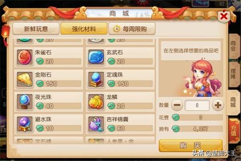Pick the 定魂珠 orb icon
241x161 pixels.
(96, 80)
